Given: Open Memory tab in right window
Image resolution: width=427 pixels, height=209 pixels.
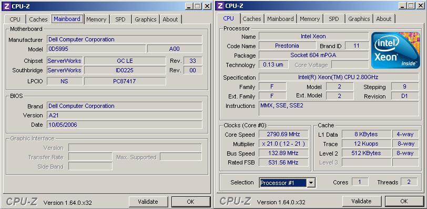Looking at the screenshot, I should tap(310, 19).
